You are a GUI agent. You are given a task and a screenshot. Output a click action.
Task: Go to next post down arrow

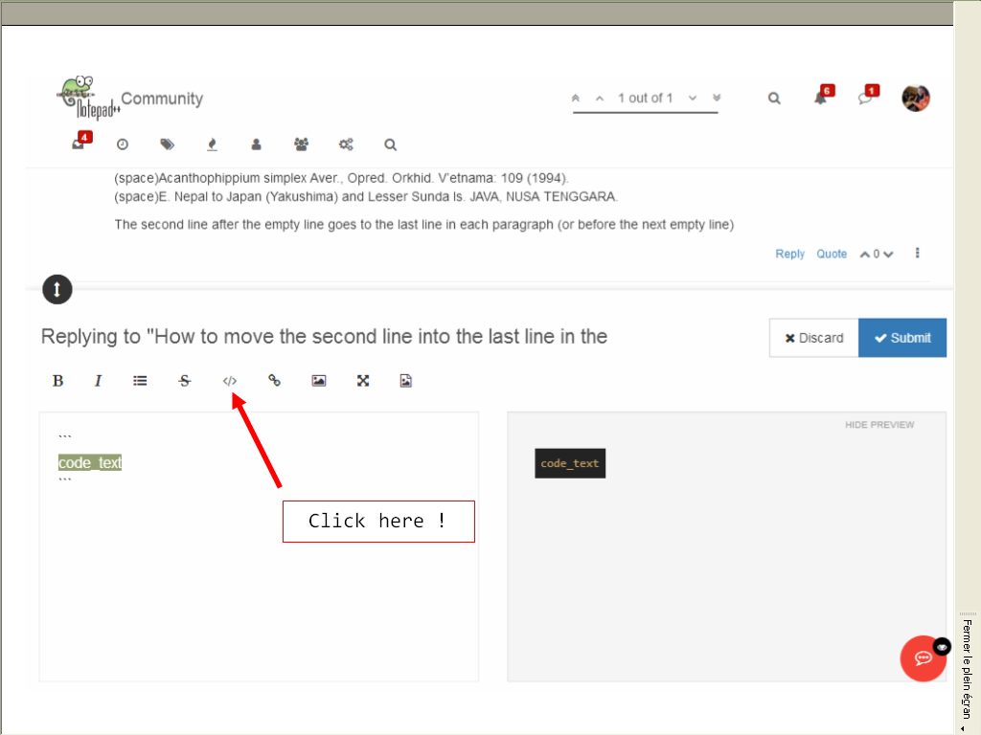click(693, 99)
